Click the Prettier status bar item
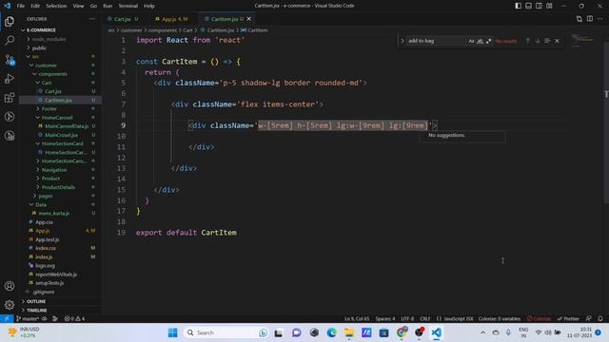This screenshot has width=609, height=342. pos(568,319)
